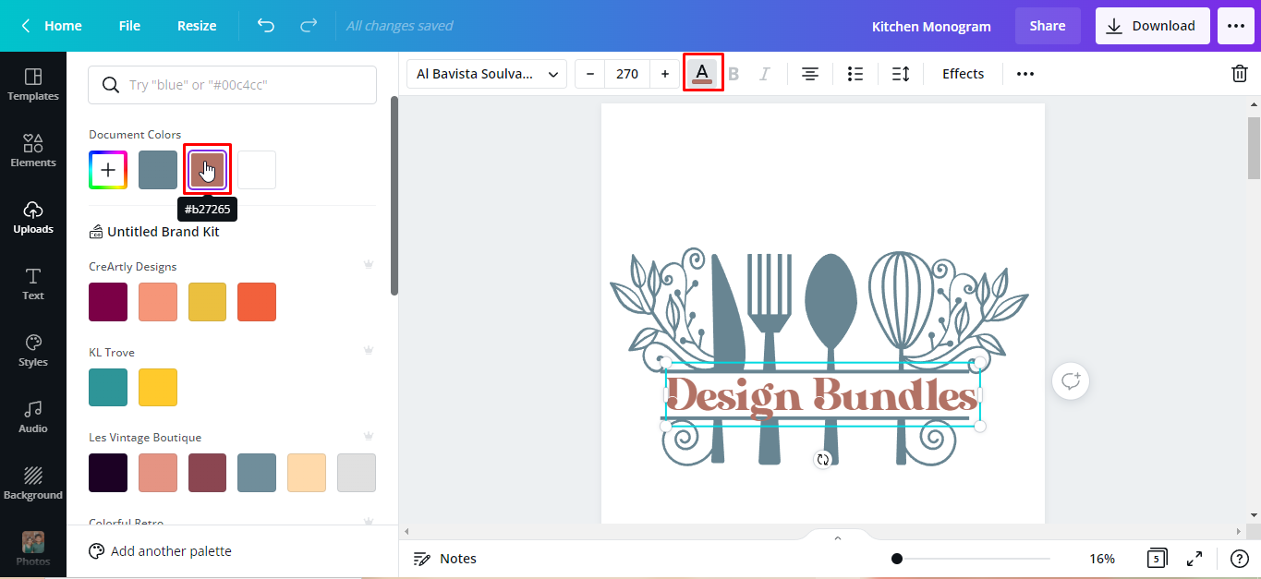Click the 16% zoom level
This screenshot has height=579, width=1261.
[x=1102, y=559]
